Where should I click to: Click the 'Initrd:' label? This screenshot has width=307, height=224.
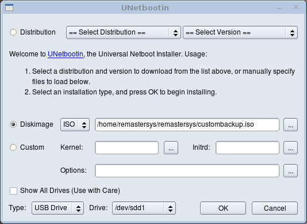[201, 147]
